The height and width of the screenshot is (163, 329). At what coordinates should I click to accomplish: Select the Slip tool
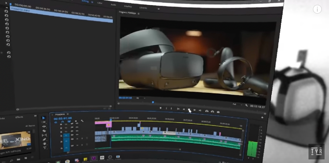[x=44, y=135]
